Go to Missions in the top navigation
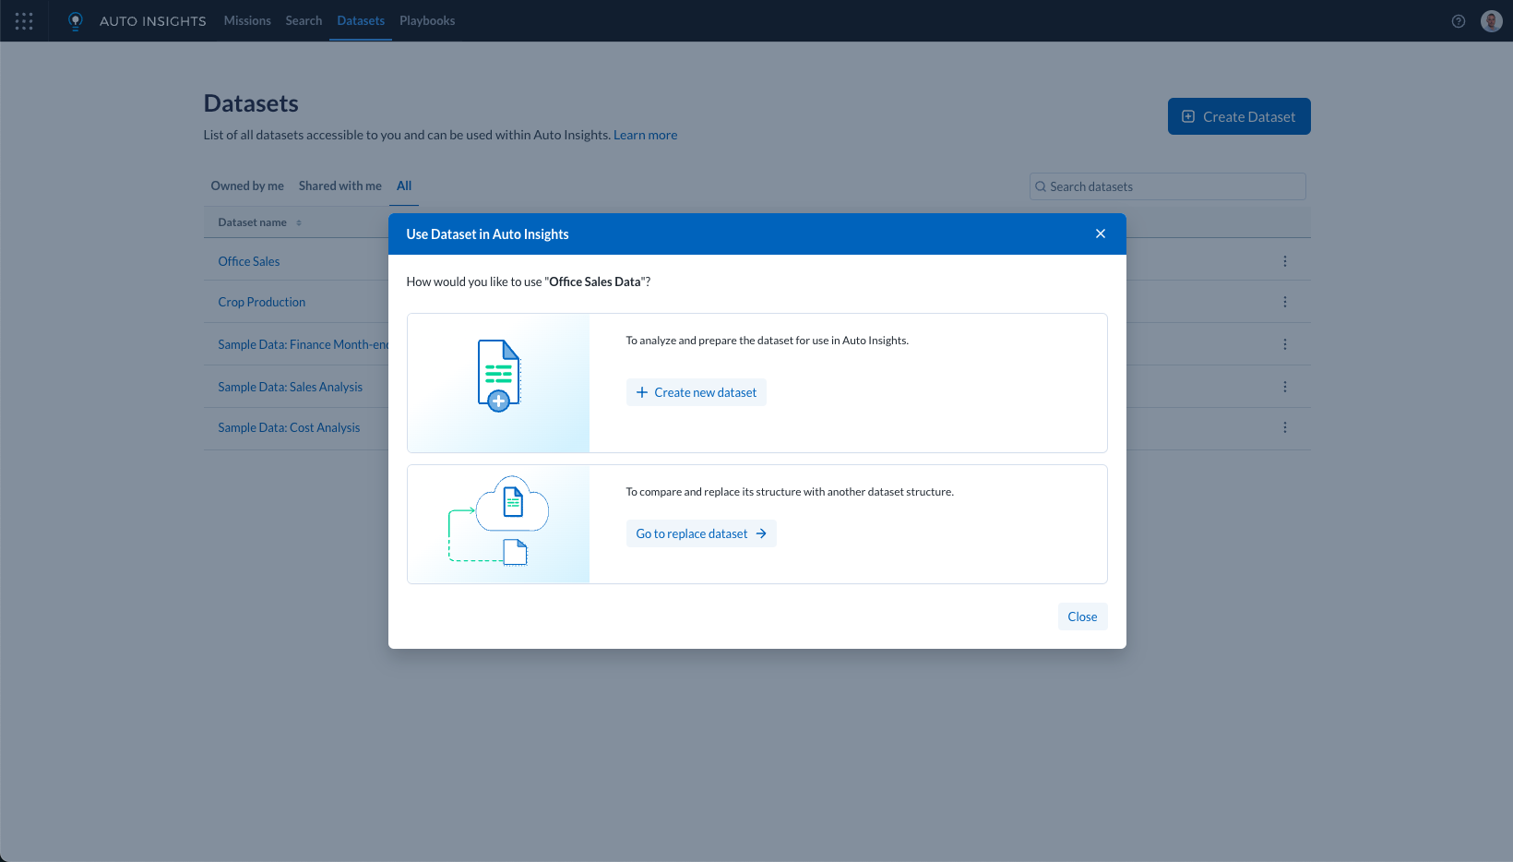The width and height of the screenshot is (1513, 862). click(247, 20)
